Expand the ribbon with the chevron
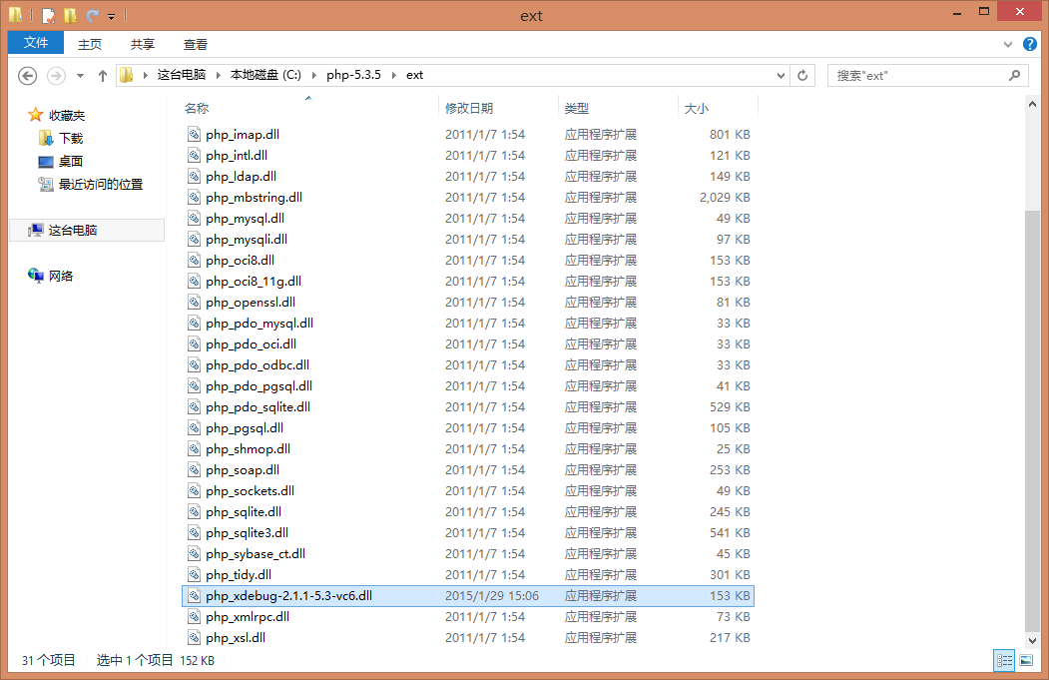This screenshot has width=1049, height=680. (x=1007, y=45)
